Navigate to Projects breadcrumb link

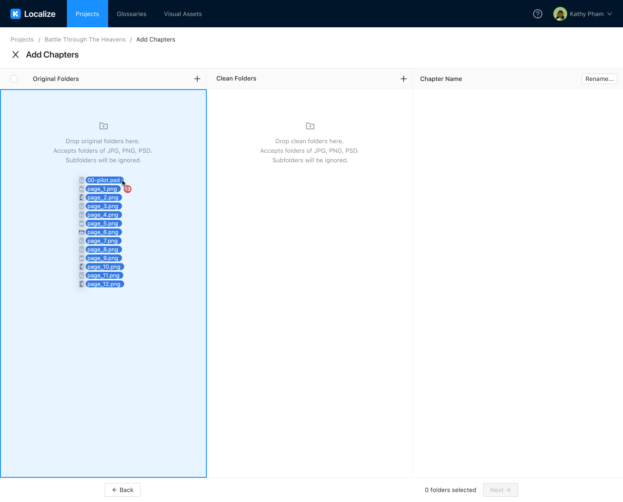coord(22,39)
